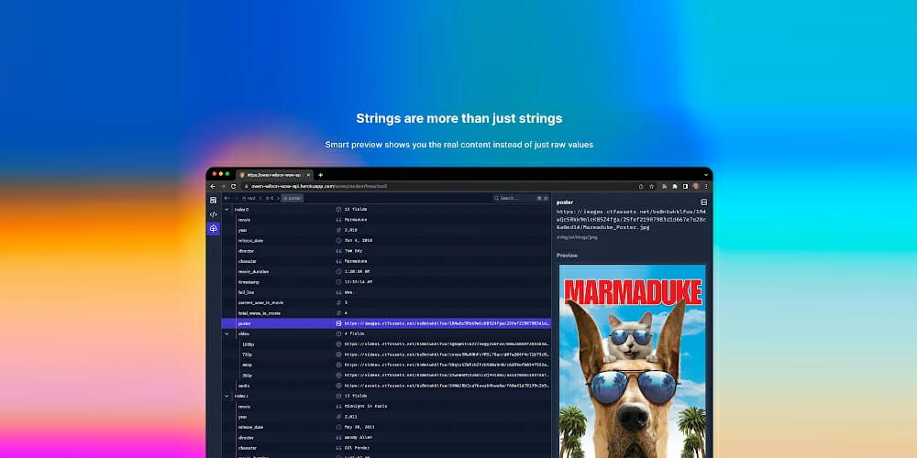917x458 pixels.
Task: Click the browser forward arrow
Action: (x=223, y=186)
